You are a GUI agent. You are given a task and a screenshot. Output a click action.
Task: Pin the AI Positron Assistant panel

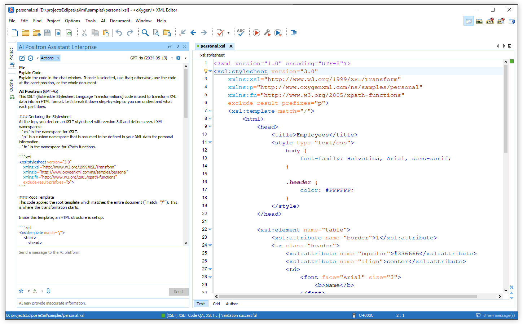click(x=177, y=46)
